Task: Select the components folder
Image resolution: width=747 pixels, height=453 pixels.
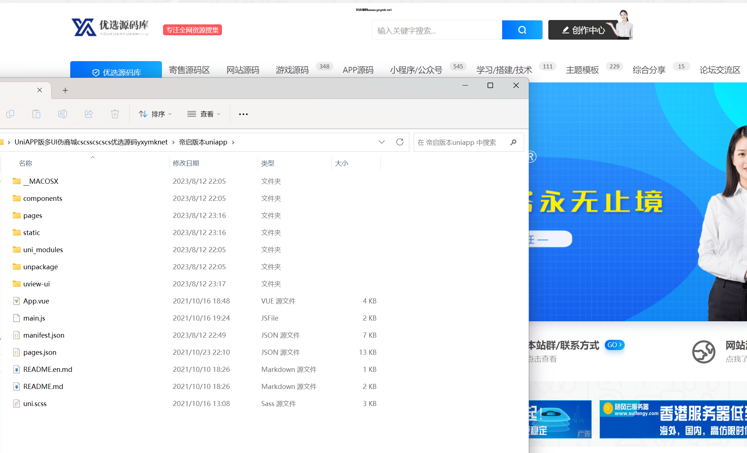Action: [x=43, y=198]
